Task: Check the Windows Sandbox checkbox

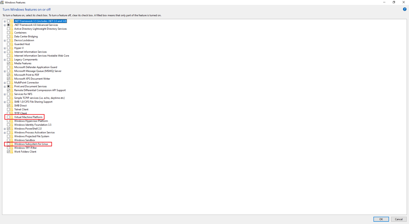Action: [8, 140]
